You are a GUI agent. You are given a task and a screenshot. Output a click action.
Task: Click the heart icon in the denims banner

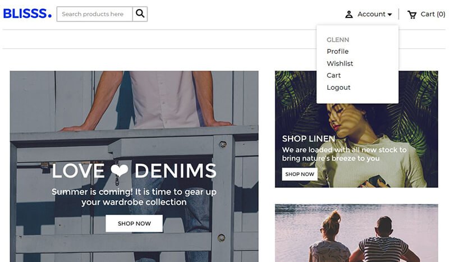[x=119, y=171]
